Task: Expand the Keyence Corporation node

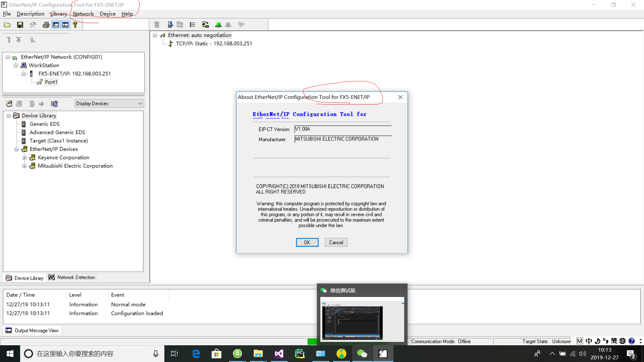Action: (x=24, y=158)
